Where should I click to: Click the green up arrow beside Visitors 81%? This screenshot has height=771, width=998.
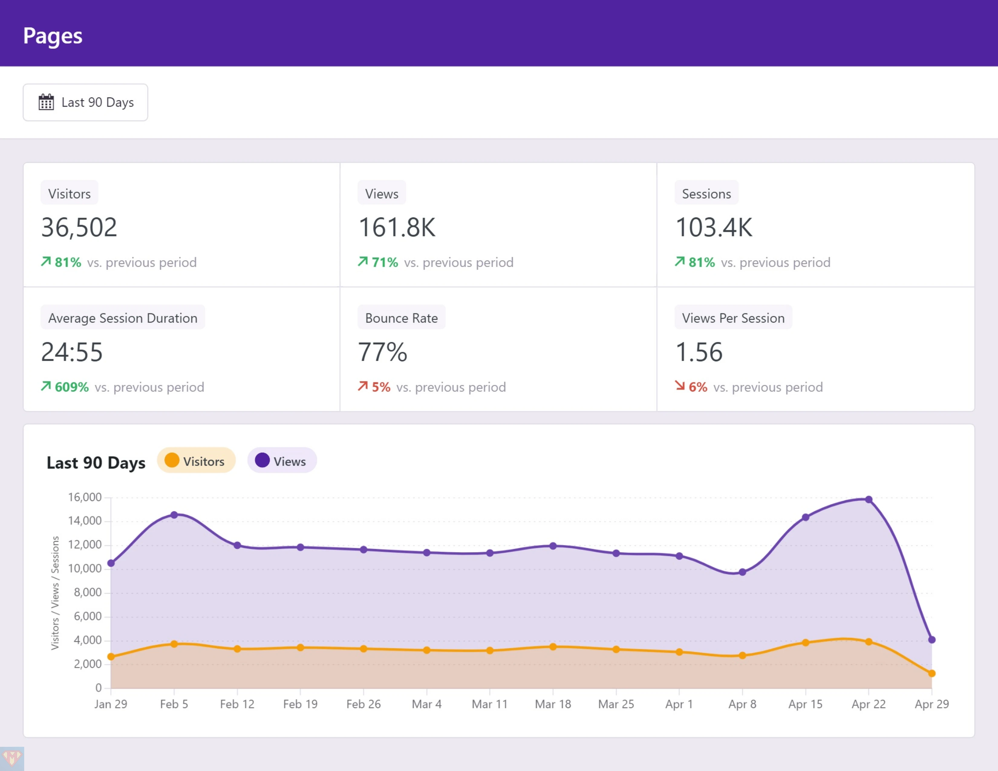coord(46,261)
